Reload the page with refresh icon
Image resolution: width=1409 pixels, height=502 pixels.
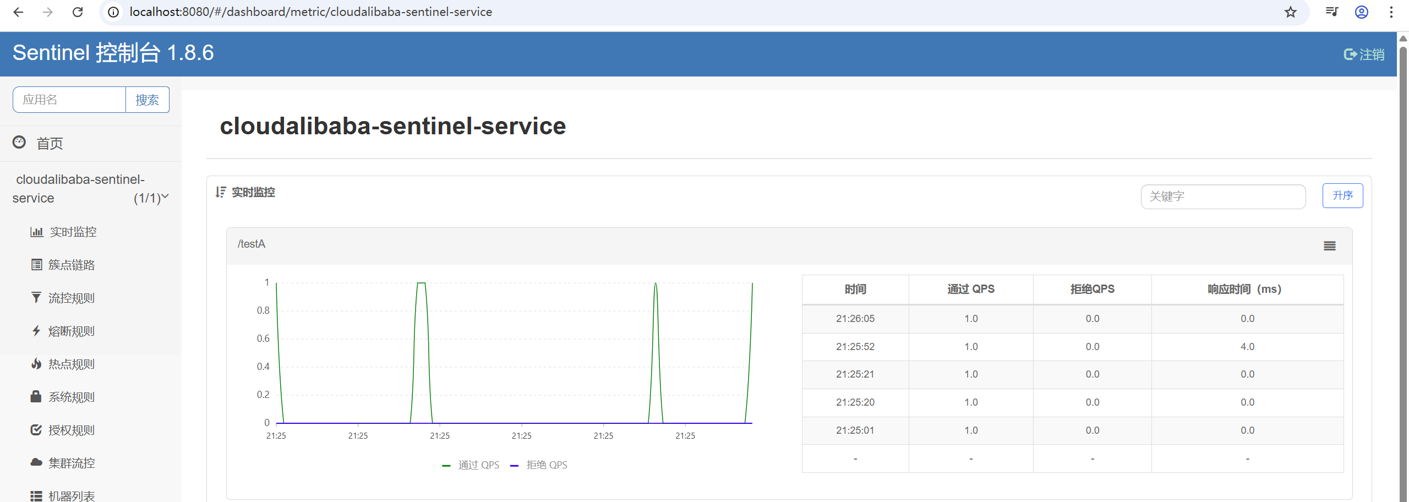pos(78,12)
